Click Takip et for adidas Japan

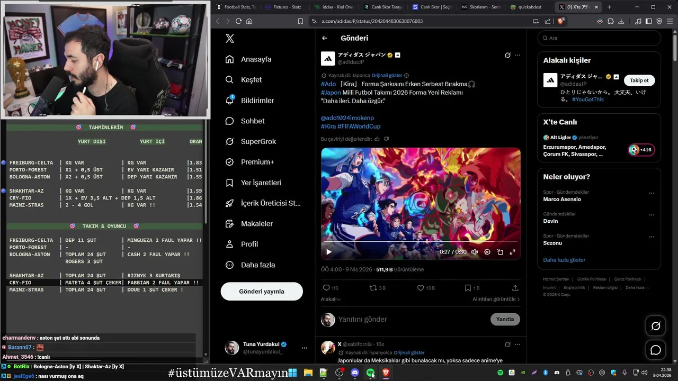click(639, 80)
